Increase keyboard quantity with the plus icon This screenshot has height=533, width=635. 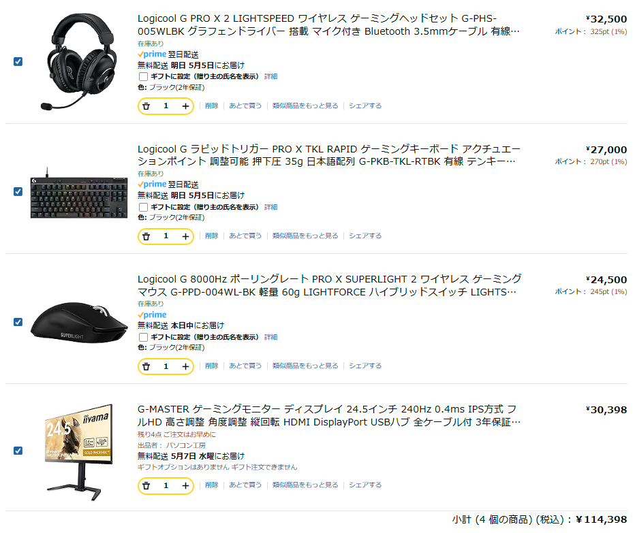[x=185, y=237]
